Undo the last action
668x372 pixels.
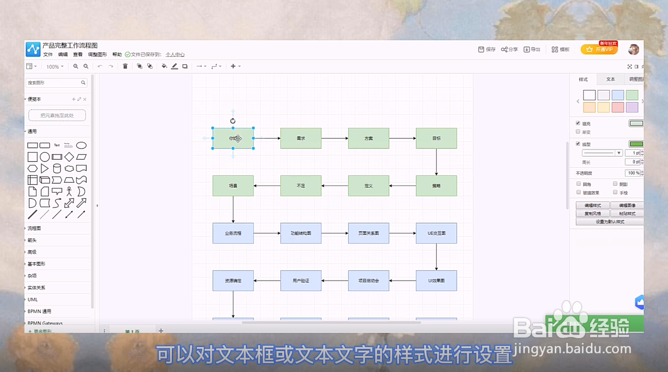tap(100, 66)
